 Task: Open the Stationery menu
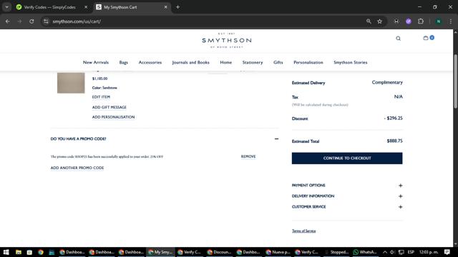pyautogui.click(x=253, y=62)
